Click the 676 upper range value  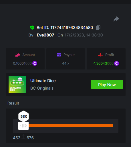(30, 138)
